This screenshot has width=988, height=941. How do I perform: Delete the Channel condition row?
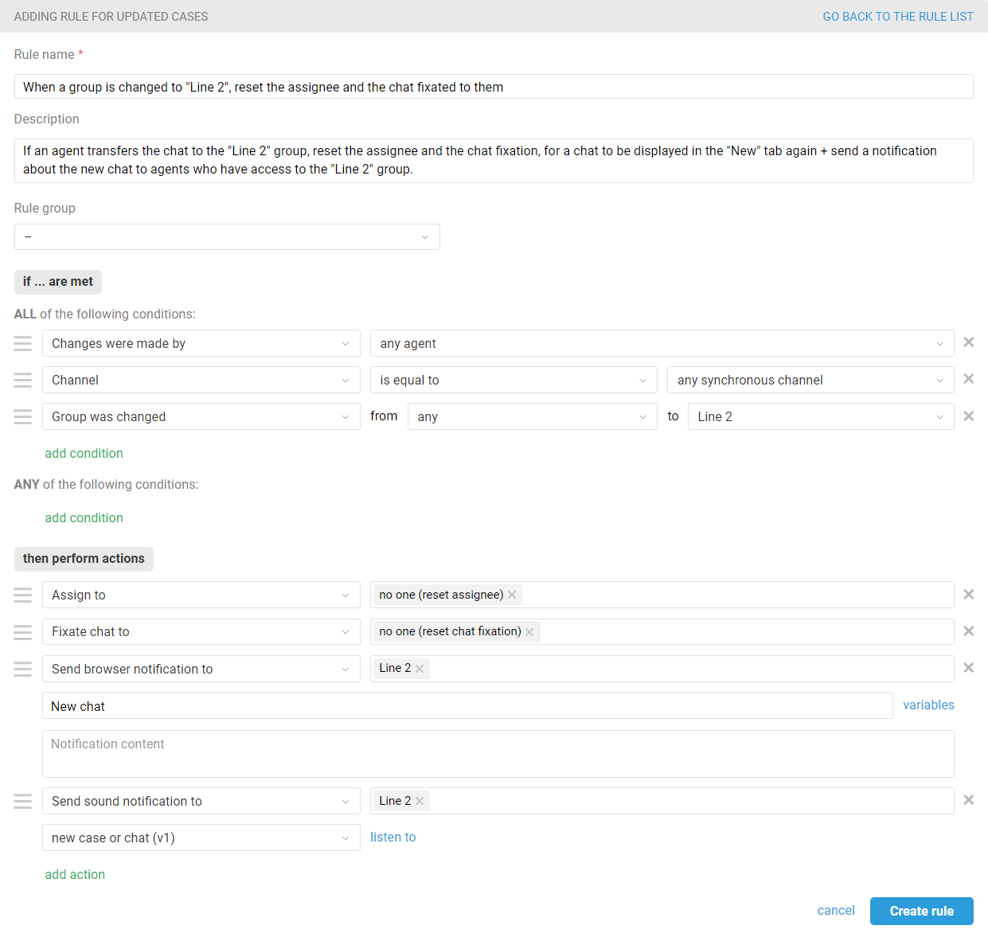coord(968,379)
